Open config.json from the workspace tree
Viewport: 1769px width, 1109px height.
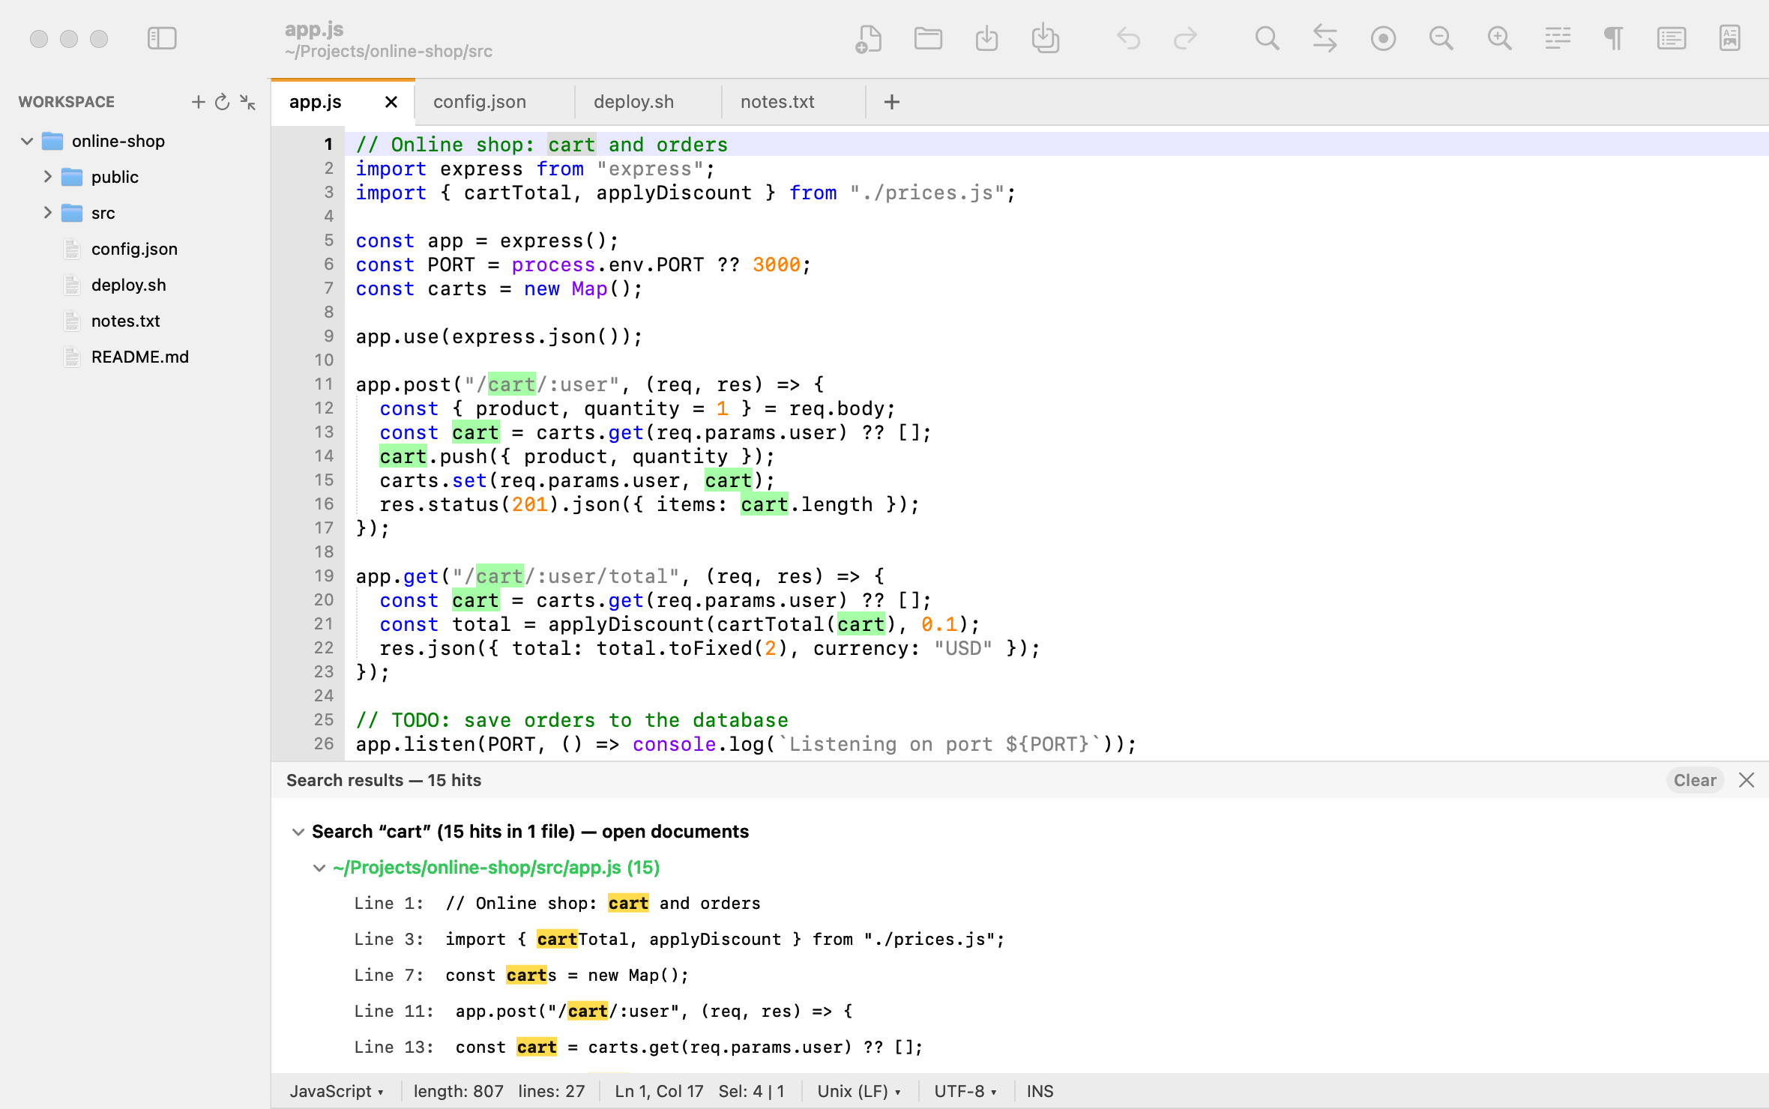coord(134,249)
